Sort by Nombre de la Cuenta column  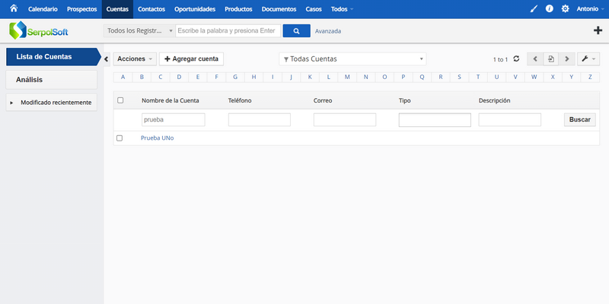170,100
